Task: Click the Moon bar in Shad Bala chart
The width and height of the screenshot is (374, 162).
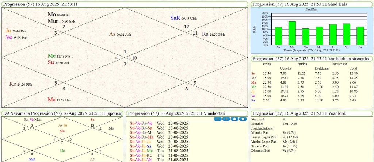Action: click(x=292, y=33)
